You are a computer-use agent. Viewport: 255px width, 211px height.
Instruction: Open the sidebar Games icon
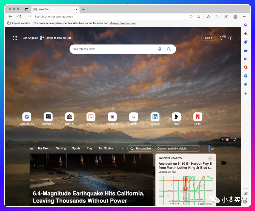[x=245, y=59]
